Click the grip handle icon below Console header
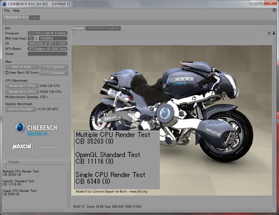This screenshot has width=279, height=215. pyautogui.click(x=5, y=167)
